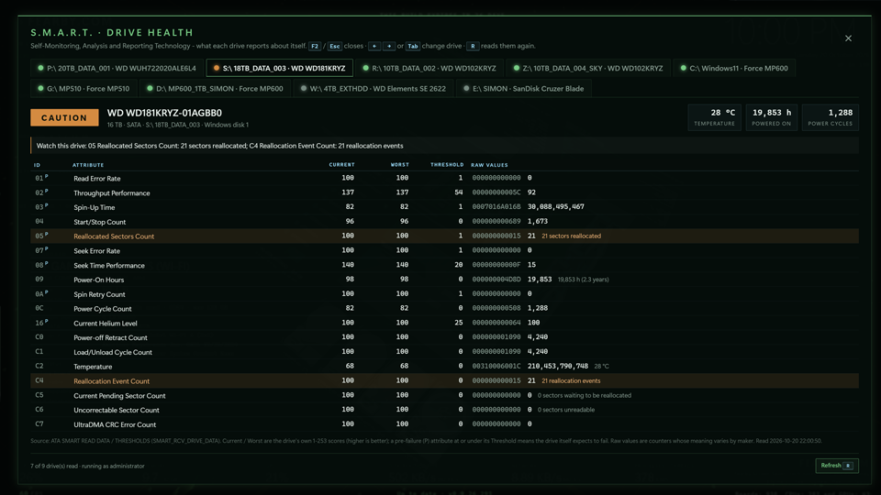Select the E:\ SIMON SanDisk Cruzer Blade tab
The image size is (881, 495).
pos(524,88)
